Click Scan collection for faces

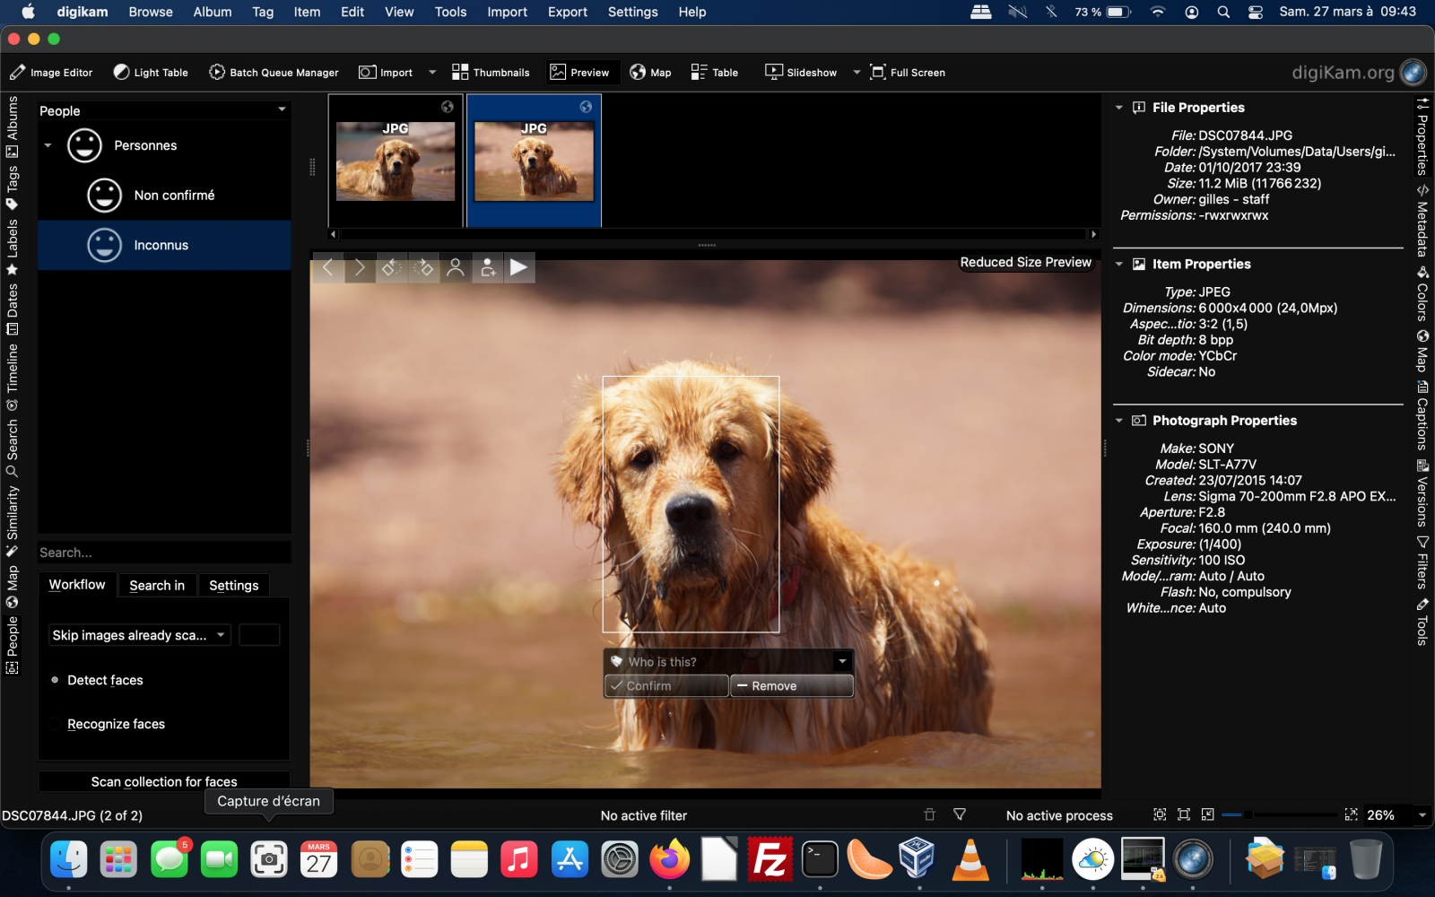click(x=163, y=781)
